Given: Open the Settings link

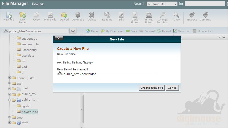Looking at the screenshot, I should pos(38,4).
